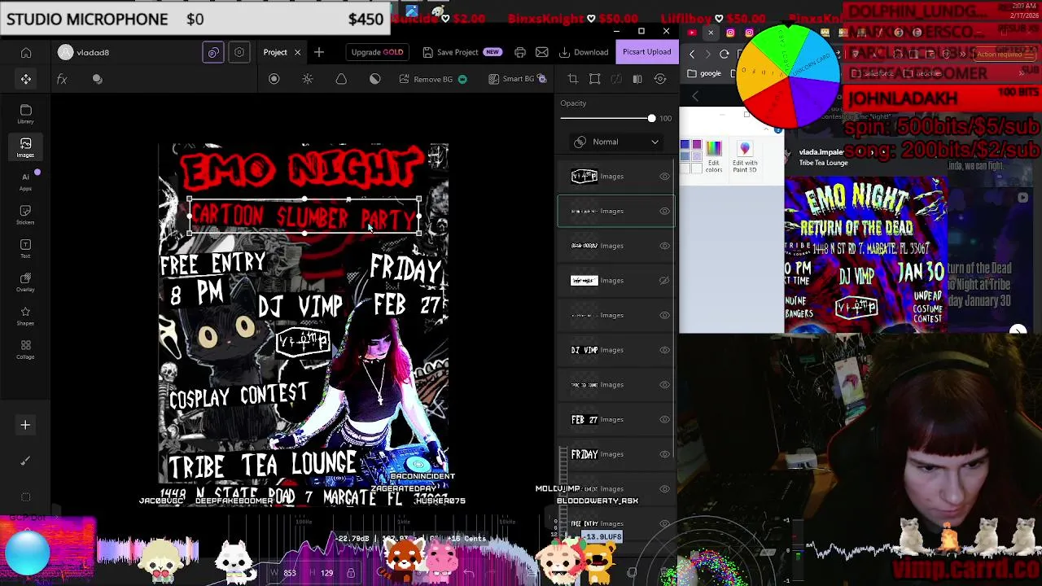Open the Stickers panel

25,214
